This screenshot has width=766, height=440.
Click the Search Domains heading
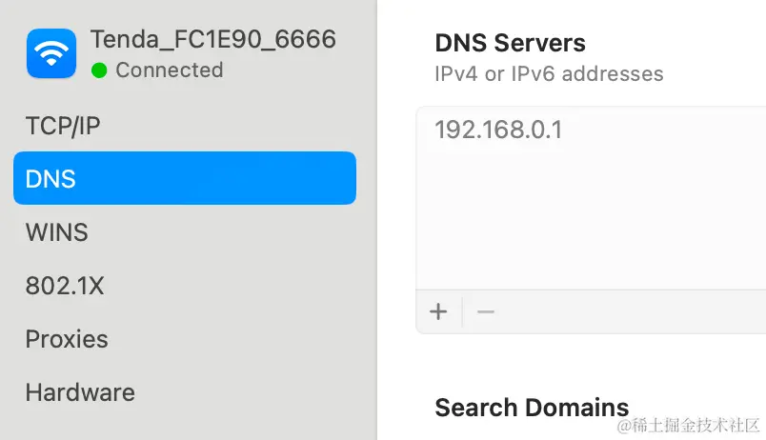(532, 408)
